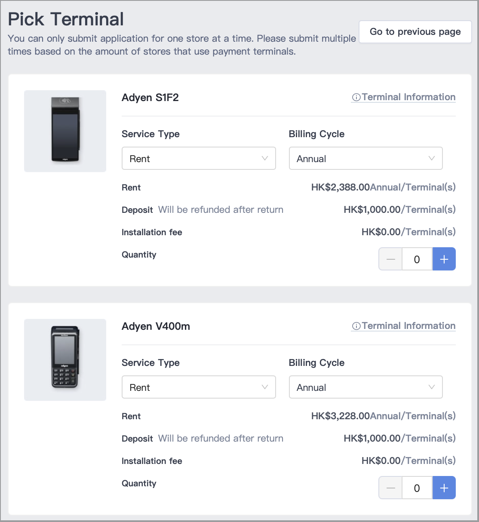Click the Go to previous page button
Screen dimensions: 479x522
click(x=415, y=31)
